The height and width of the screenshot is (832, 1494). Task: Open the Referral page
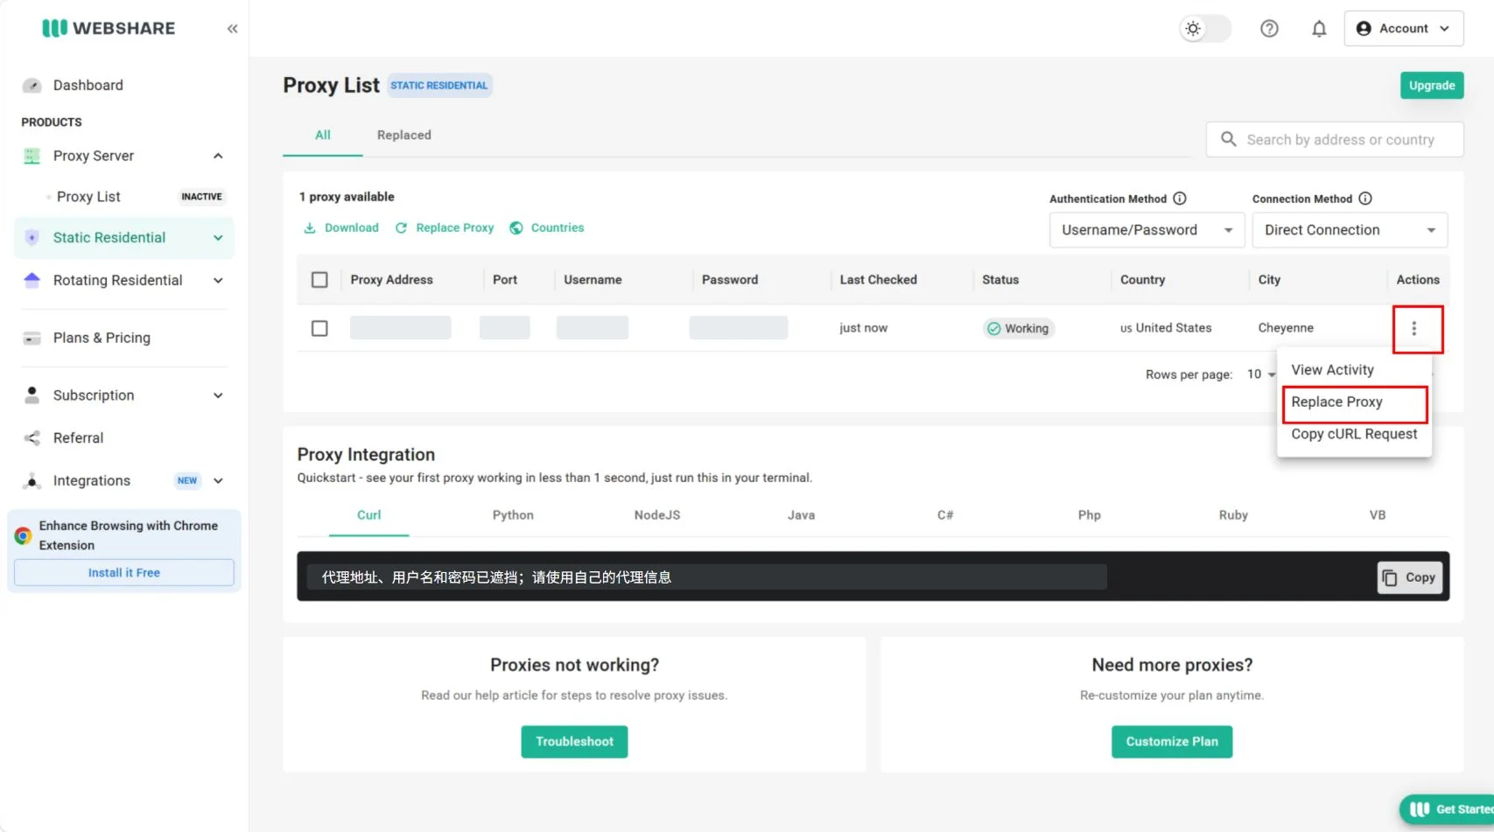pos(78,437)
